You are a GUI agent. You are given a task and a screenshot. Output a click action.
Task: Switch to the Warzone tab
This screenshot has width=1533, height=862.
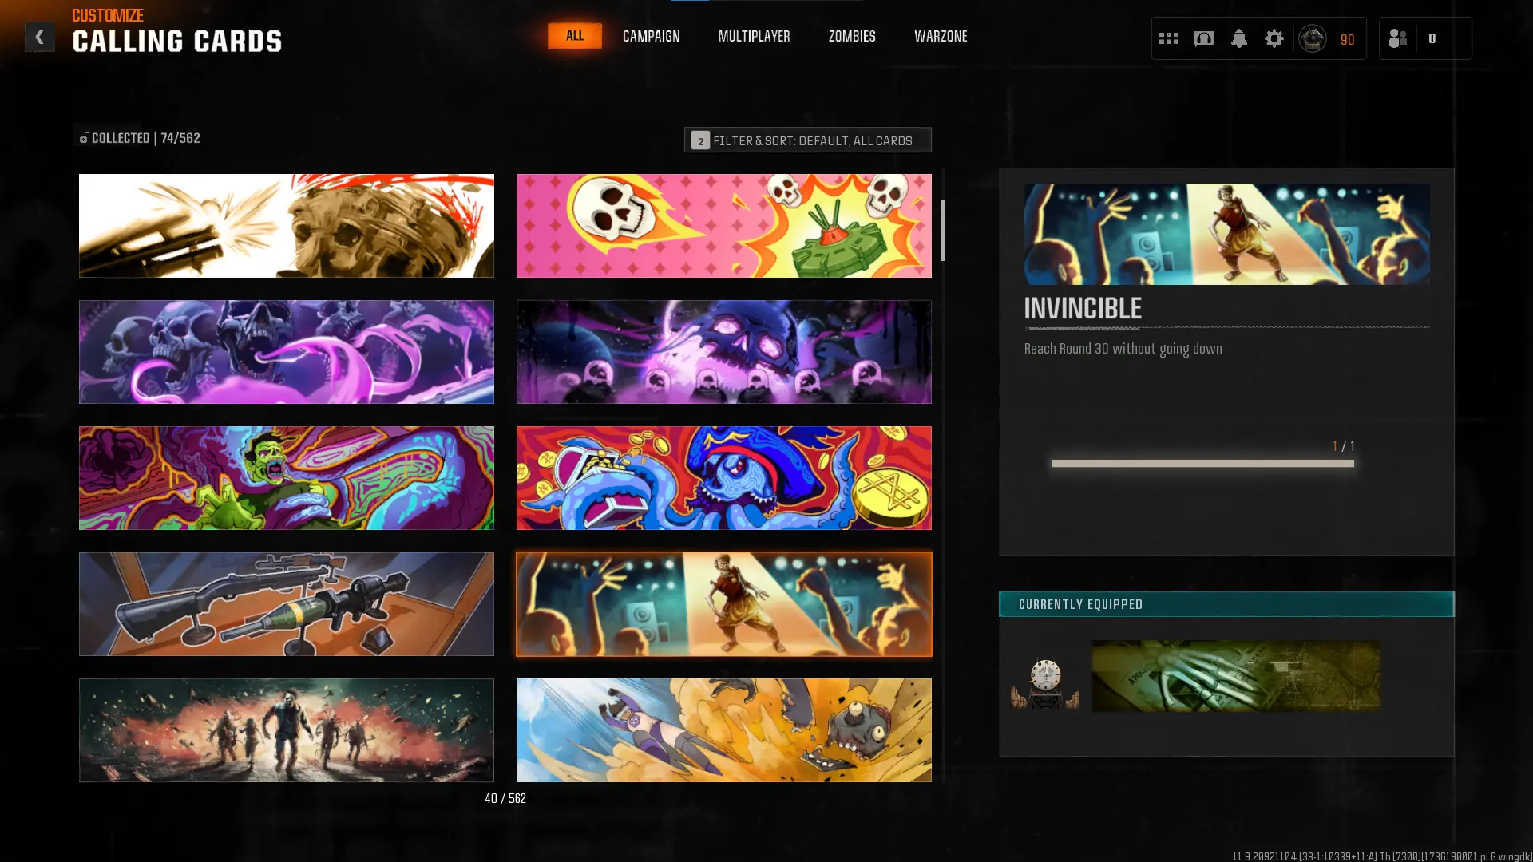coord(941,36)
